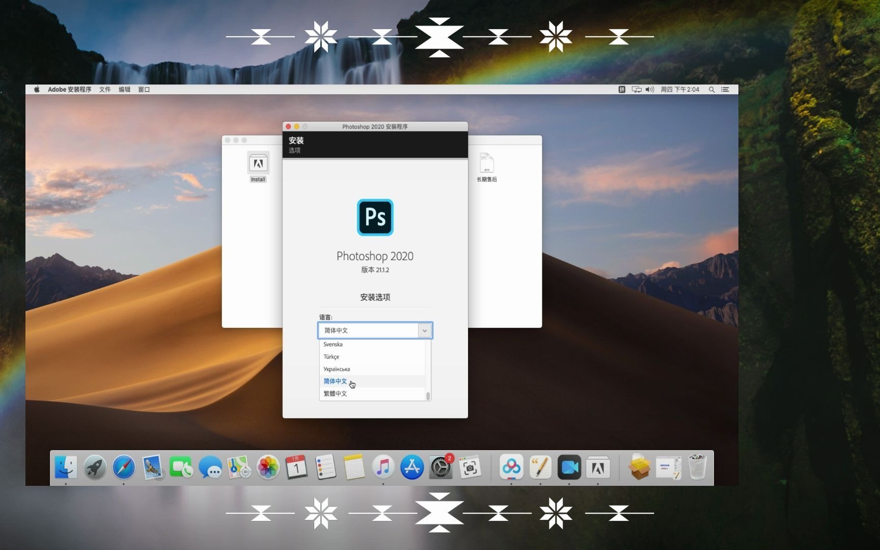Open Reminders from the Dock
Screen dimensions: 880x550
coord(325,467)
